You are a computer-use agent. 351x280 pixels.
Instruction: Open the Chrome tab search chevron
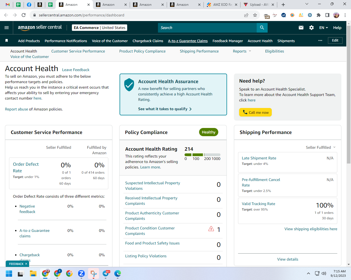(307, 4)
